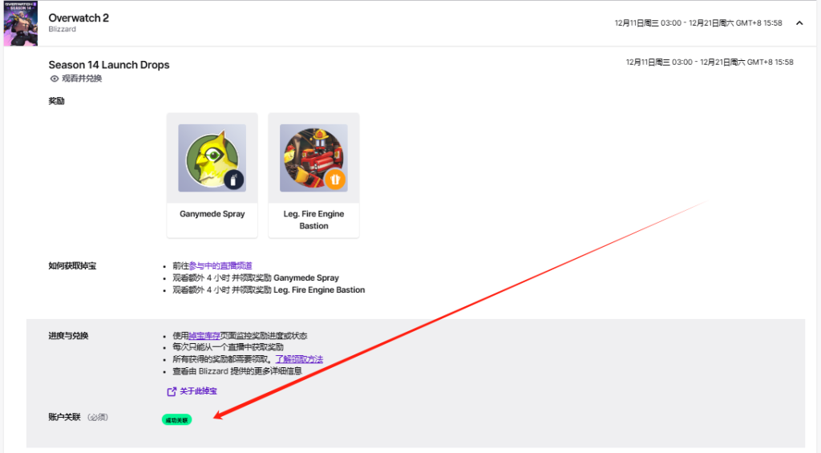Click the yellow bird Ganymede Spray image

click(x=212, y=158)
